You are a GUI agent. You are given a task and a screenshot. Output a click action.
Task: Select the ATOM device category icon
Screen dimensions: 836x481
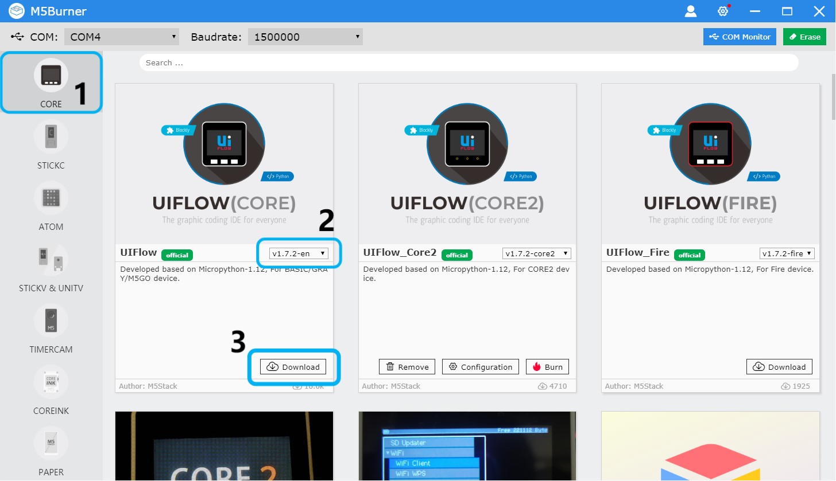coord(51,198)
